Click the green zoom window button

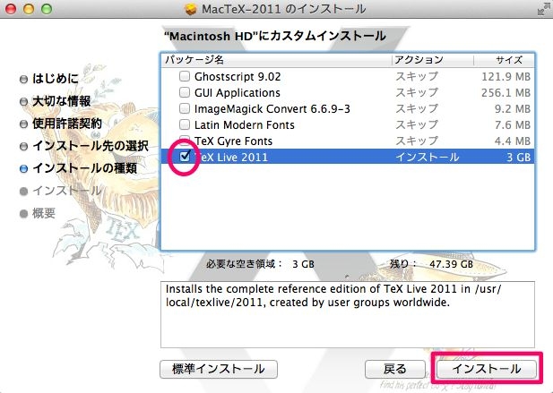point(47,9)
